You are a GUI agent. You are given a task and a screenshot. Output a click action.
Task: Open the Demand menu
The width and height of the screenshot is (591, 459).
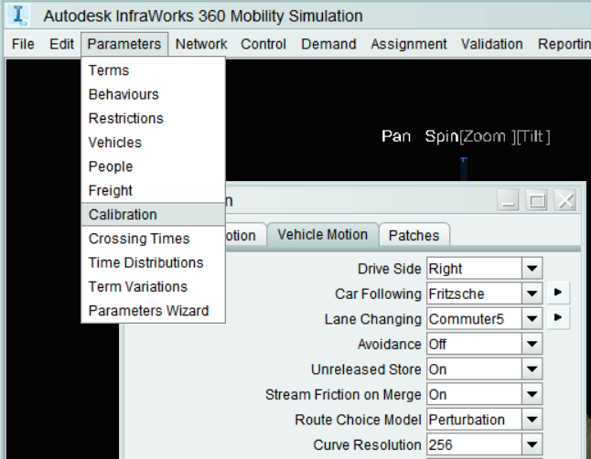[x=328, y=44]
